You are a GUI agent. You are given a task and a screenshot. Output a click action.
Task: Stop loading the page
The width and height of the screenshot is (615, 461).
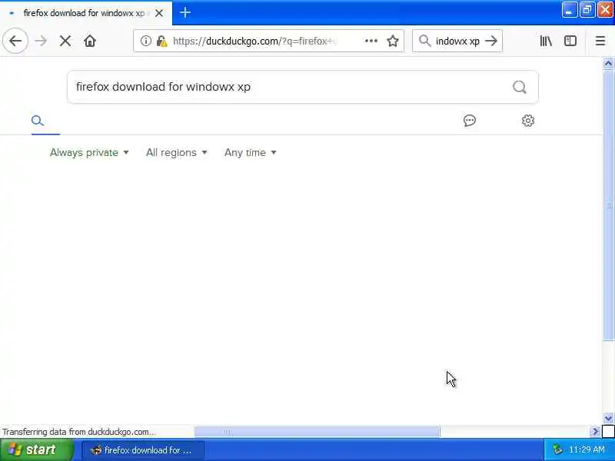coord(65,41)
